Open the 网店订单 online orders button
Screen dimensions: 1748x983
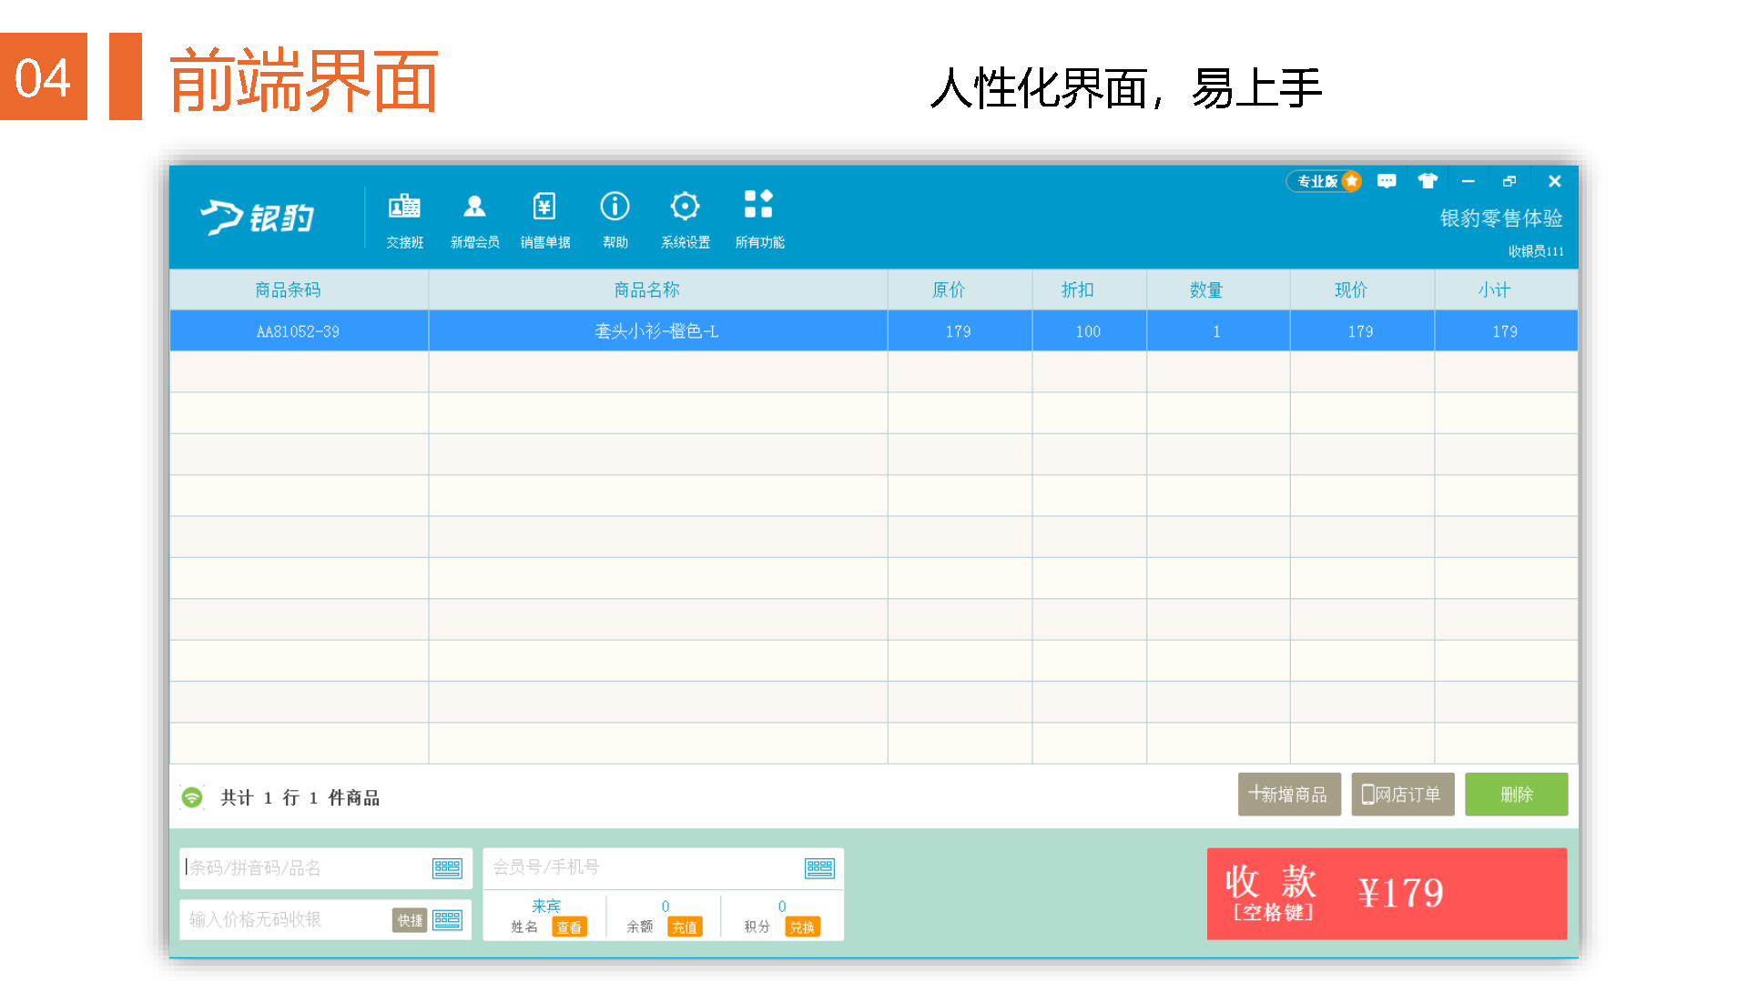tap(1402, 795)
